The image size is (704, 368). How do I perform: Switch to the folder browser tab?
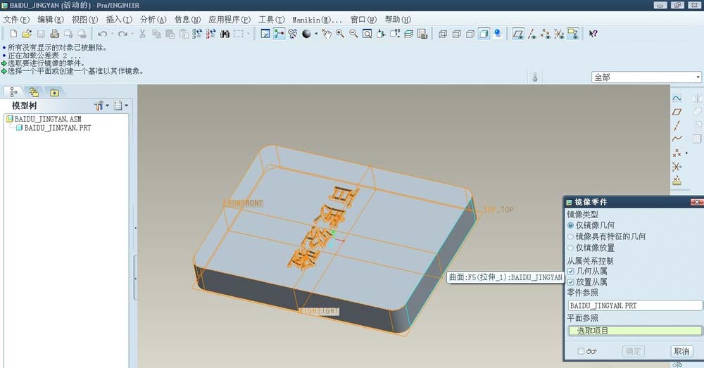coord(34,92)
